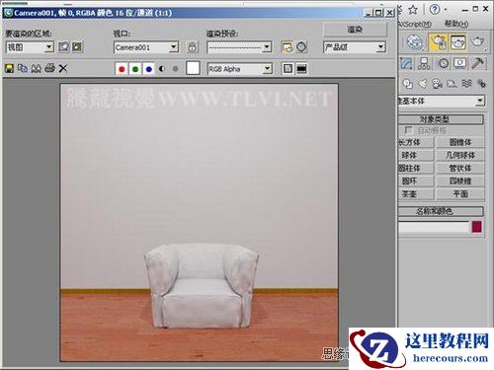Open the Material Editor sphere icon

[x=414, y=42]
